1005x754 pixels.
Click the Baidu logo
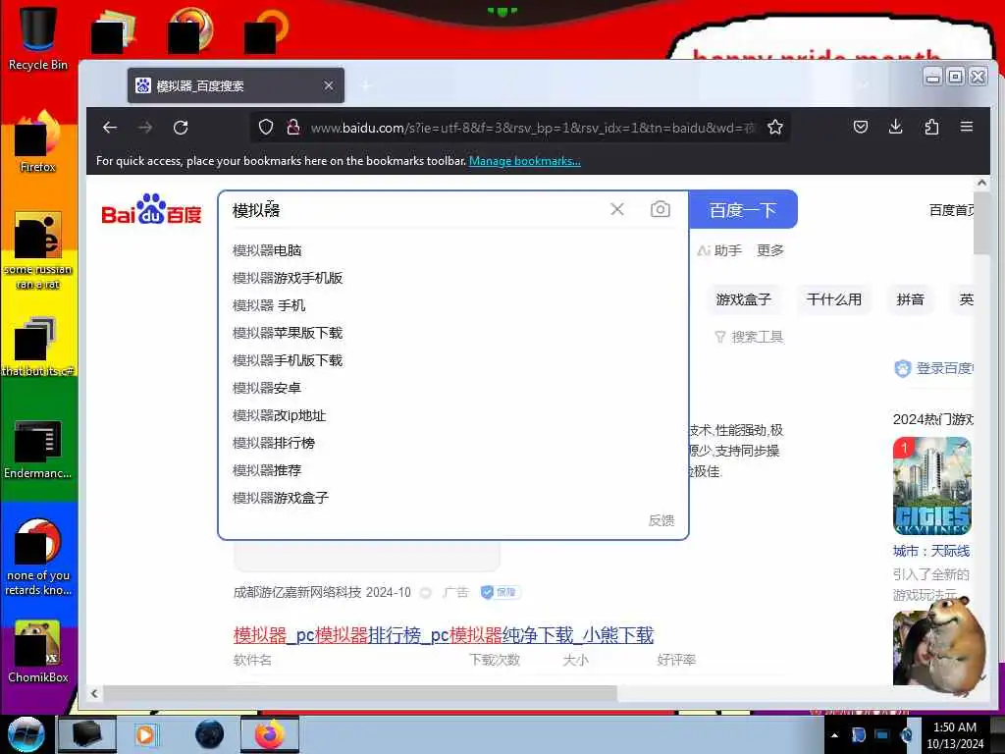coord(152,210)
